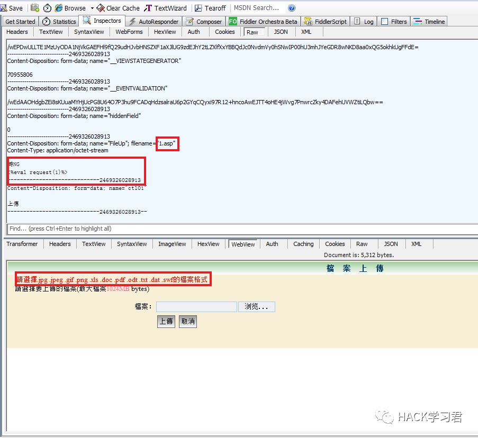Image resolution: width=478 pixels, height=438 pixels.
Task: Open the response XML tab
Action: tap(416, 244)
